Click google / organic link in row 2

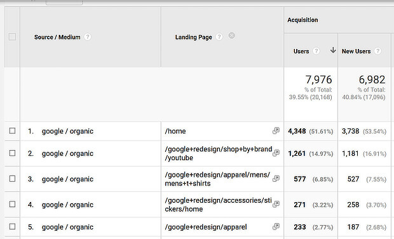(x=67, y=154)
